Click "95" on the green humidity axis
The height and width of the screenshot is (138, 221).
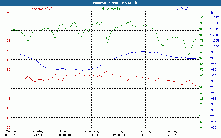pyautogui.click(x=202, y=17)
